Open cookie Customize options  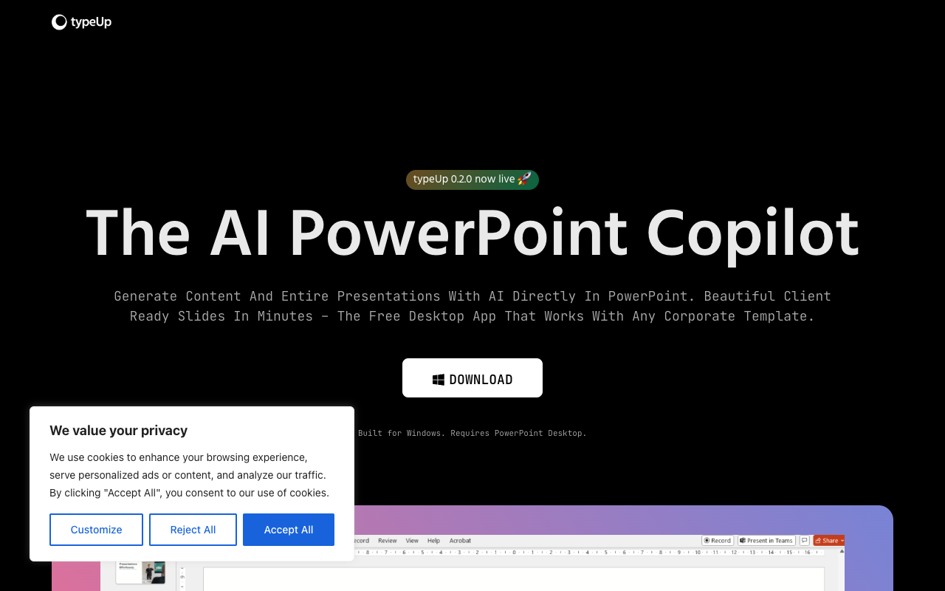point(96,530)
